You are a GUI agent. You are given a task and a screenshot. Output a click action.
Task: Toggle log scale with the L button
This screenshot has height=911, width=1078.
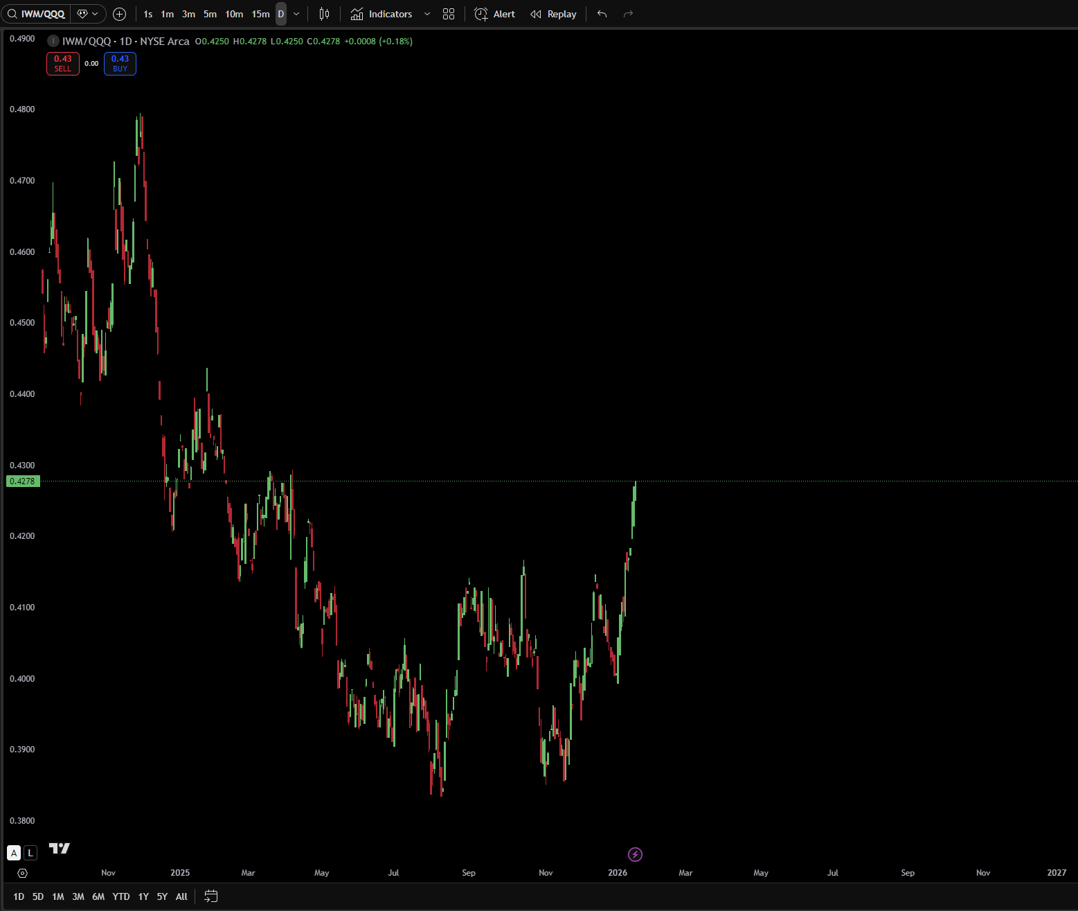30,853
